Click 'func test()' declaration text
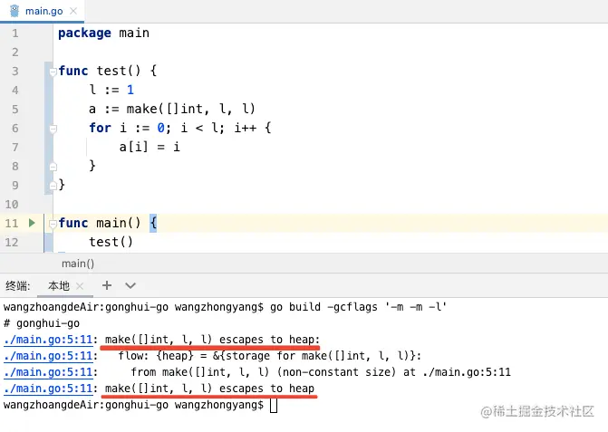 coord(100,71)
